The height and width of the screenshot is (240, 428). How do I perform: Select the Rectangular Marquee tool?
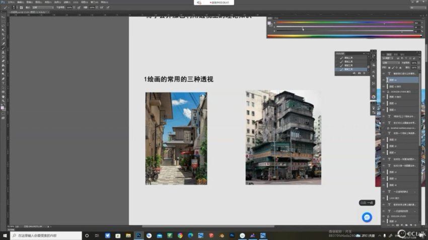click(x=4, y=22)
